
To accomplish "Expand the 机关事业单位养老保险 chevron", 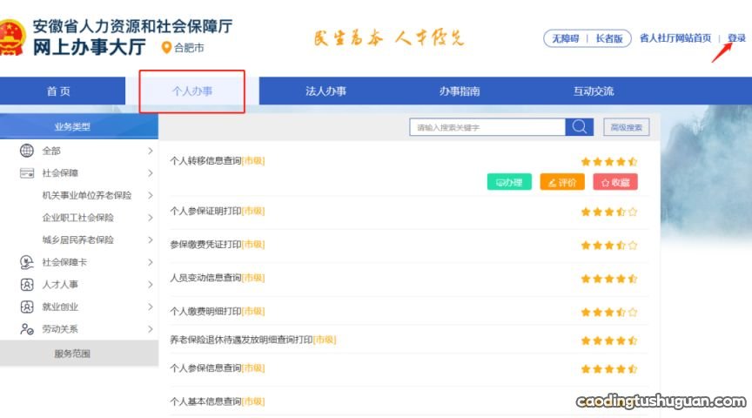I will point(150,195).
